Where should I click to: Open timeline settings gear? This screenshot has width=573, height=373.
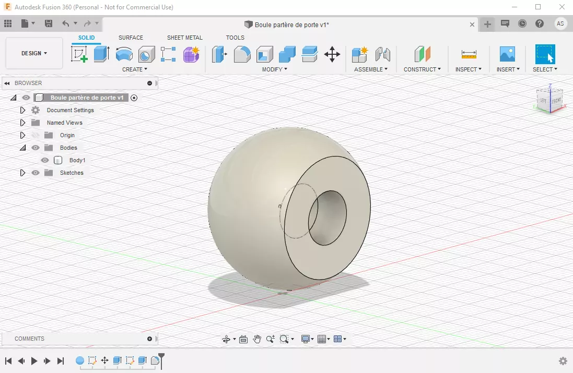[563, 362]
